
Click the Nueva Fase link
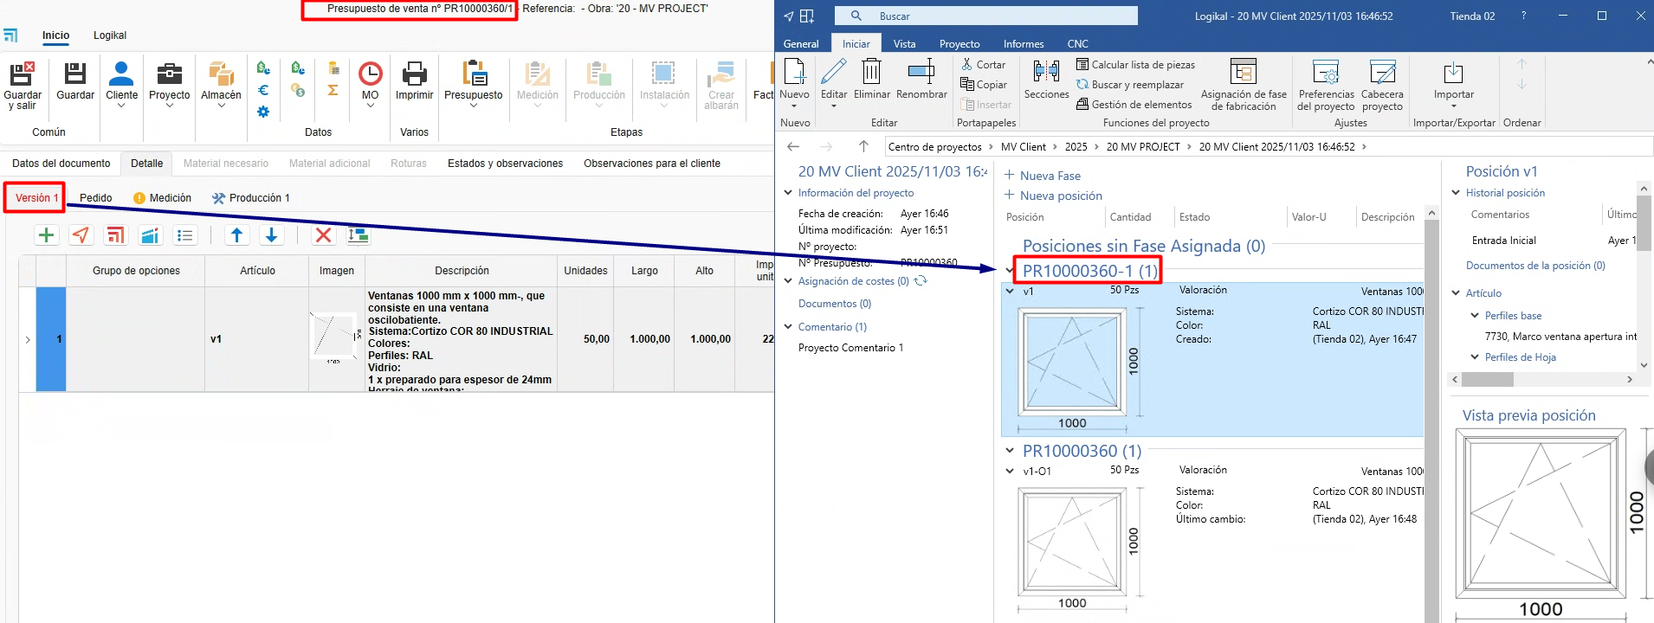[x=1050, y=176]
